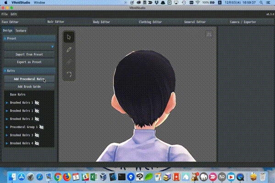Screen dimensions: 275x183
Task: Open the Calendar icon in the dock
Action: 76,177
